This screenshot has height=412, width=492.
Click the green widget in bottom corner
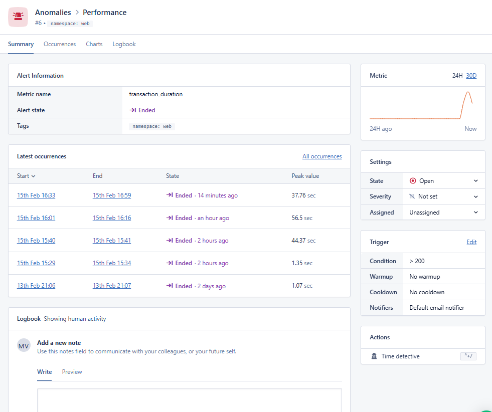point(486,410)
